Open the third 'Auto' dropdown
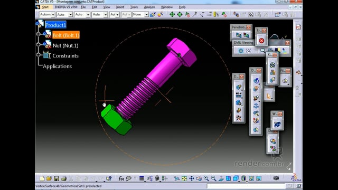 click(82, 14)
